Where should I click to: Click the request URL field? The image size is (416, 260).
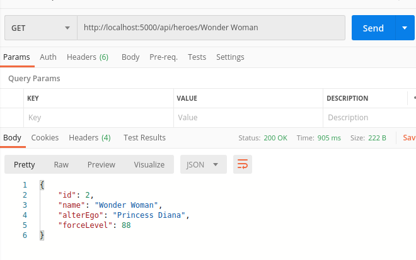pos(211,28)
